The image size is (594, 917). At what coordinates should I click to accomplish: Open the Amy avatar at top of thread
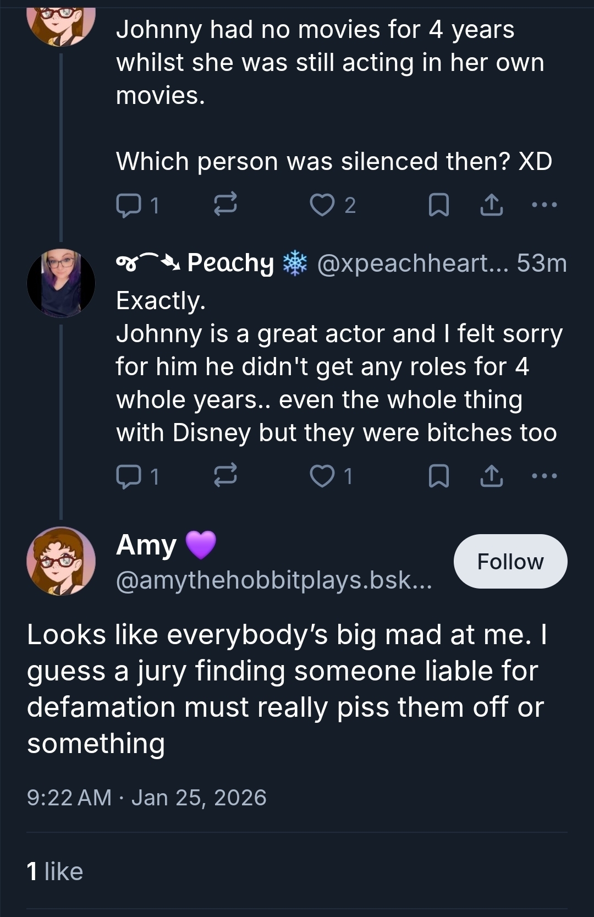coord(61,25)
